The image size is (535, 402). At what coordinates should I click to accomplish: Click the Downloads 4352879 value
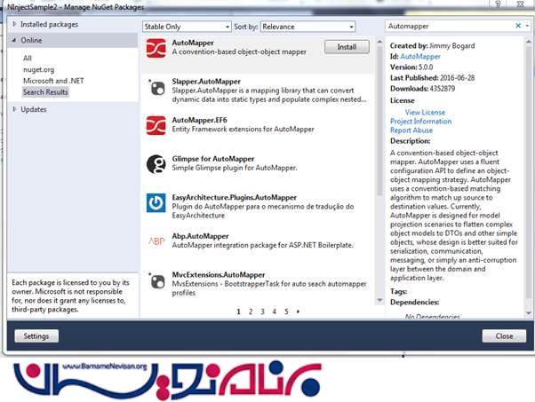pos(443,89)
